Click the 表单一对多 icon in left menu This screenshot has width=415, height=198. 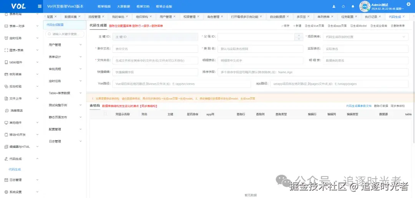pos(7,26)
